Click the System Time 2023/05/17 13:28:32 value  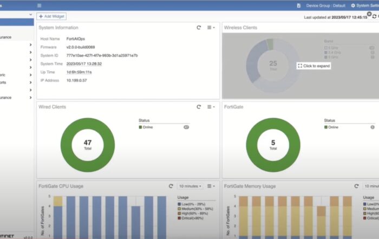(84, 64)
